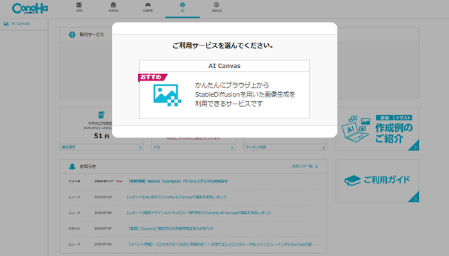The width and height of the screenshot is (449, 256).
Task: Open the 請求履歴 link
Action: click(x=101, y=147)
